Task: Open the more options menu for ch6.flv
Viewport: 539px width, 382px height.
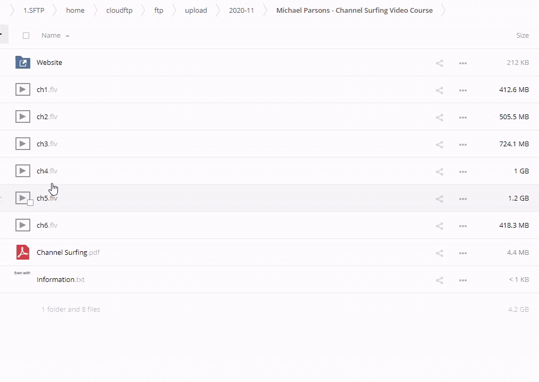Action: [463, 226]
